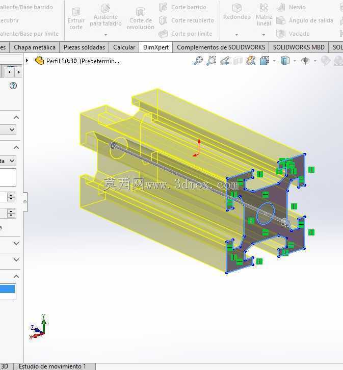Image resolution: width=343 pixels, height=370 pixels.
Task: Click the Extruir corte tool
Action: coord(76,19)
